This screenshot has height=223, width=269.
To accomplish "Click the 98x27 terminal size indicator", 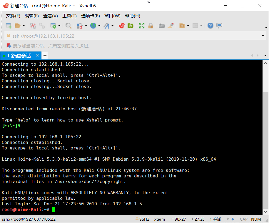I will pos(178,219).
